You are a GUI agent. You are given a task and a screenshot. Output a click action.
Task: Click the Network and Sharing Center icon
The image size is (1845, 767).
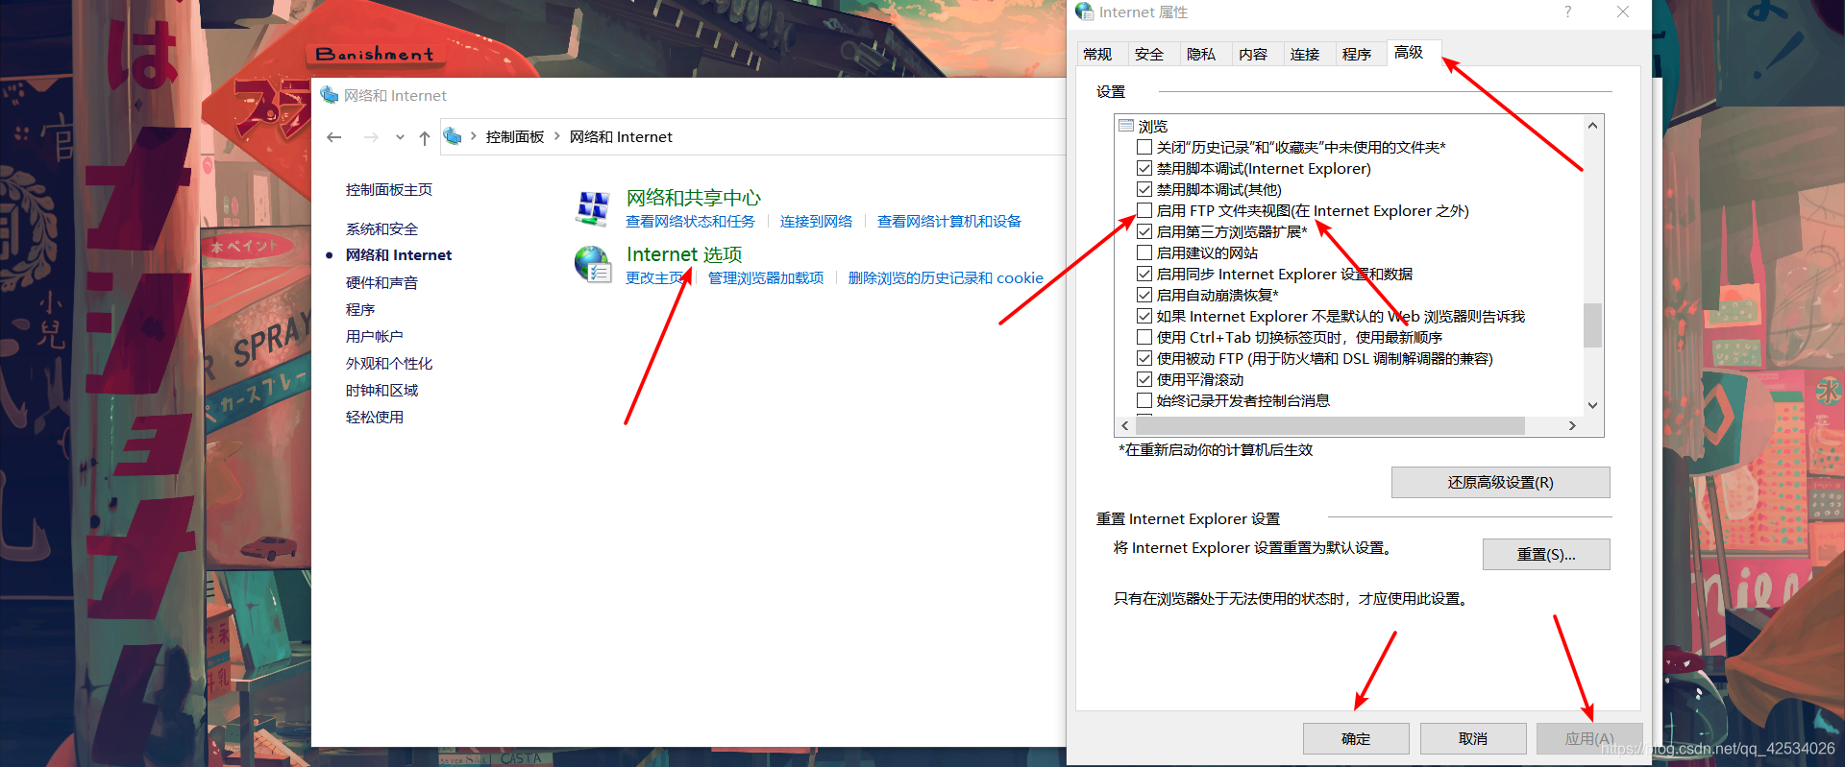[x=592, y=208]
